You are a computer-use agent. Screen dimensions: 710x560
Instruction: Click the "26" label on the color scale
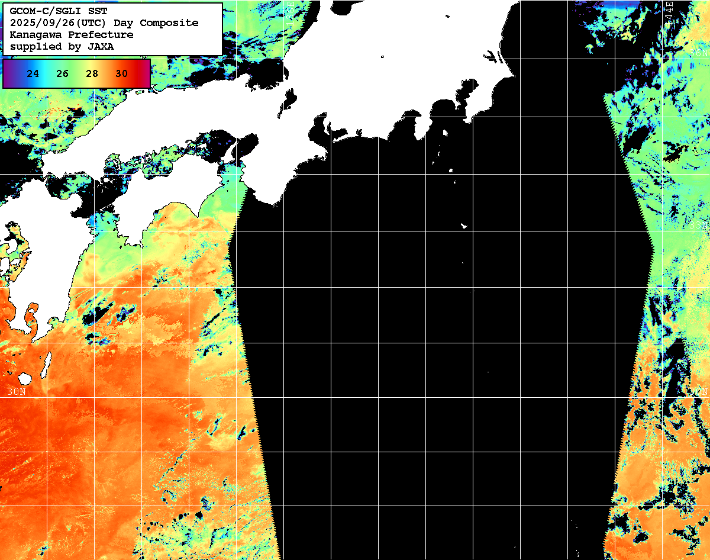click(63, 74)
